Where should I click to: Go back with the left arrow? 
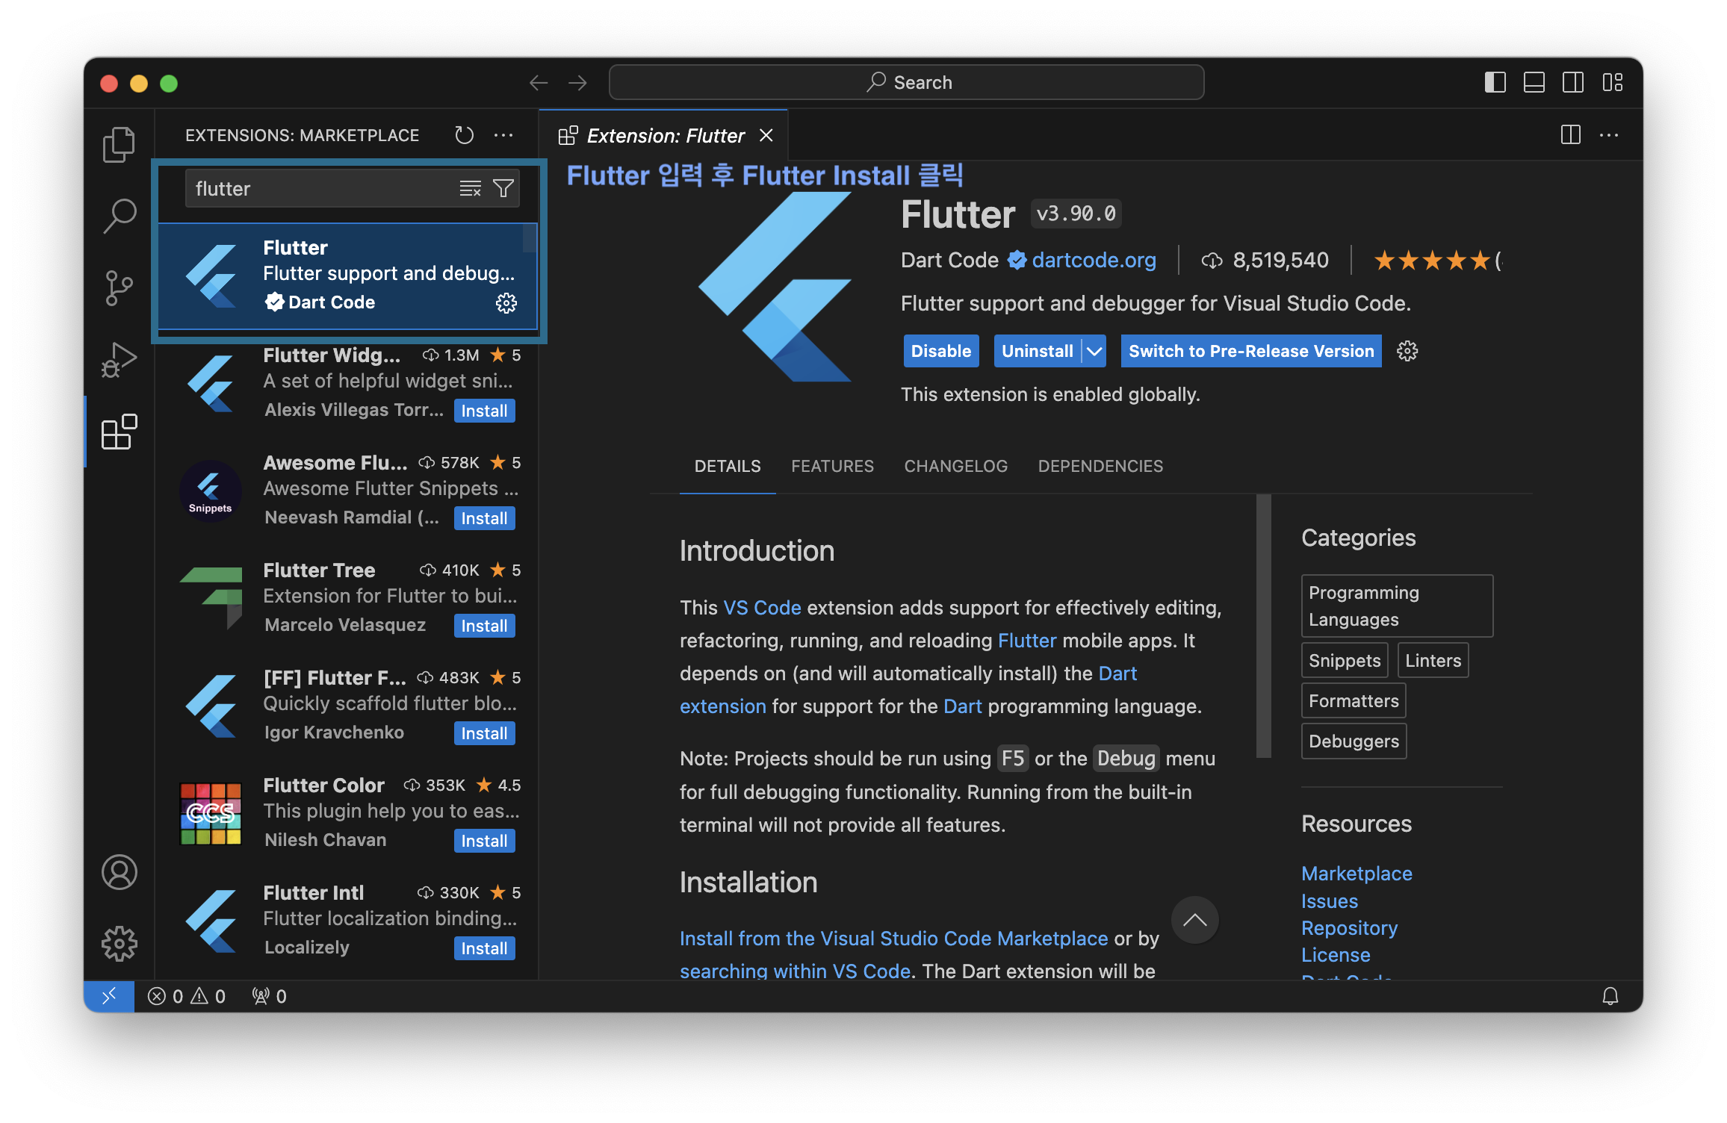click(x=539, y=82)
